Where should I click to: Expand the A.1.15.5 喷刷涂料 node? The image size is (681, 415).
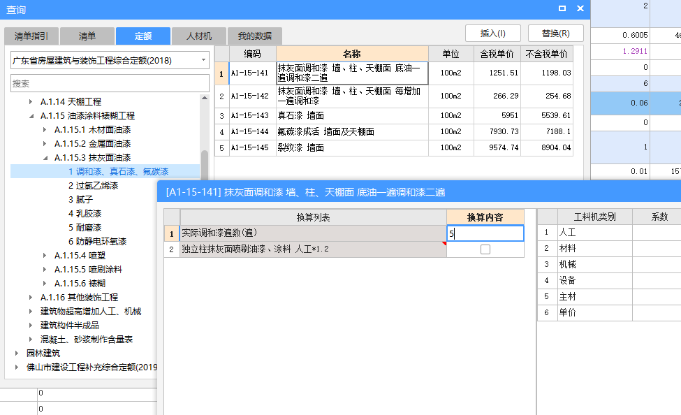click(44, 270)
